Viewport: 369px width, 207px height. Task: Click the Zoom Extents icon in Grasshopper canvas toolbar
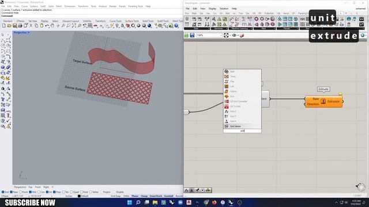(226, 35)
